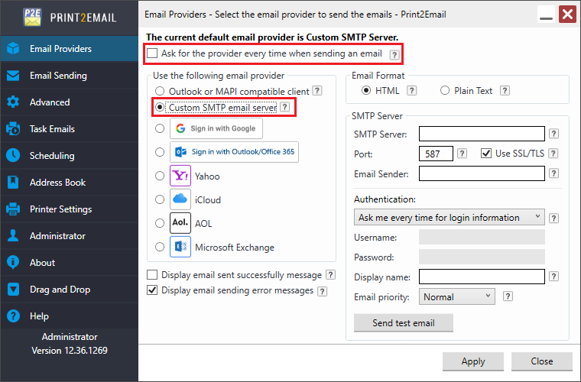
Task: Click the help icon next to Port
Action: (462, 154)
